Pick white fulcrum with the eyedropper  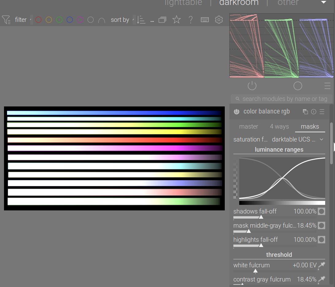click(321, 265)
